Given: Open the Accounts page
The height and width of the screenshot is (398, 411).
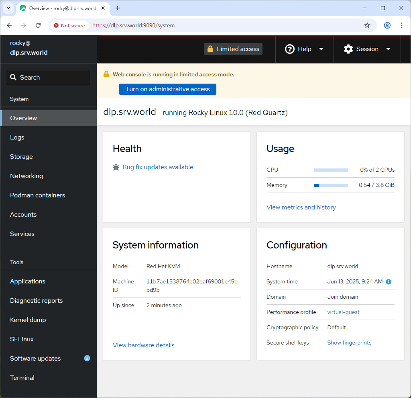Looking at the screenshot, I should click(23, 214).
